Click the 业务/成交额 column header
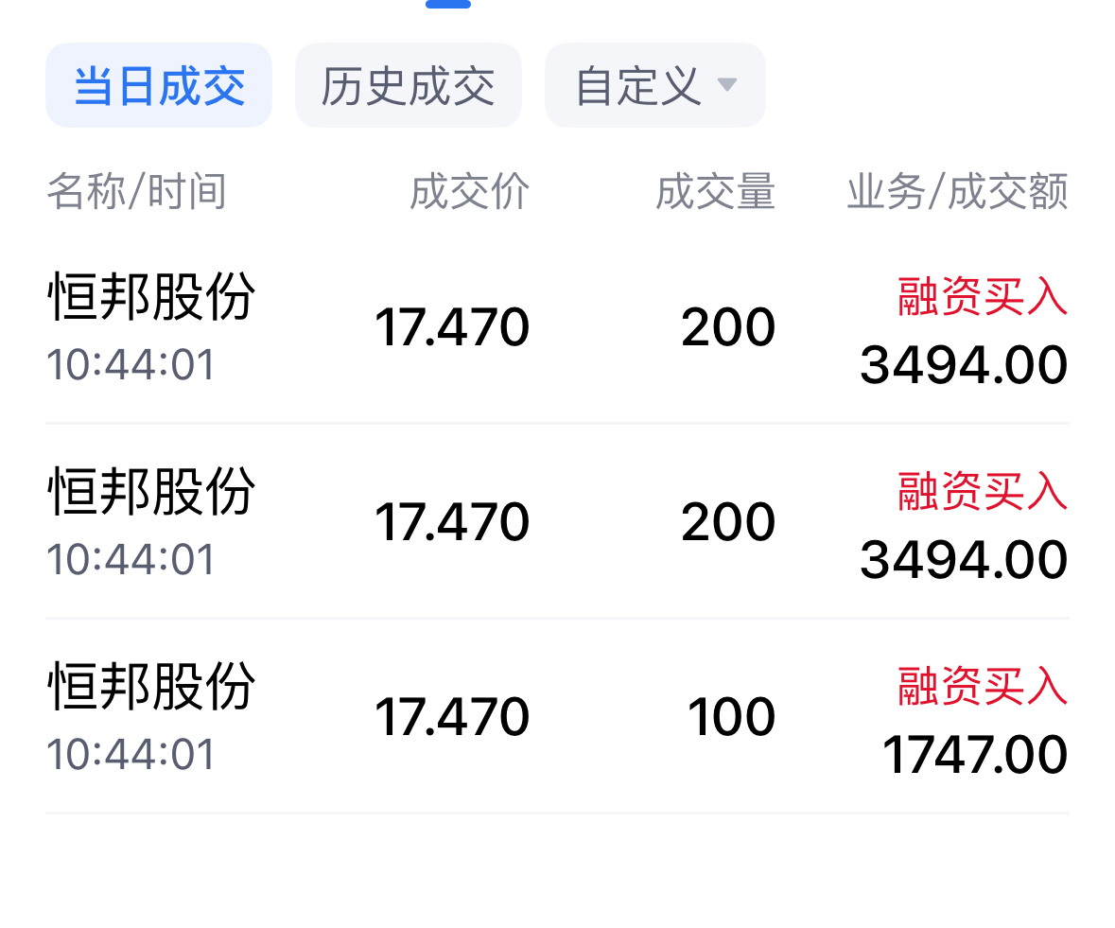Screen dimensions: 1115x928 957,192
